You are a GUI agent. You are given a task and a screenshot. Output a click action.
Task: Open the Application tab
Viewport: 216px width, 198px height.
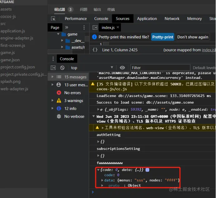pos(147,19)
